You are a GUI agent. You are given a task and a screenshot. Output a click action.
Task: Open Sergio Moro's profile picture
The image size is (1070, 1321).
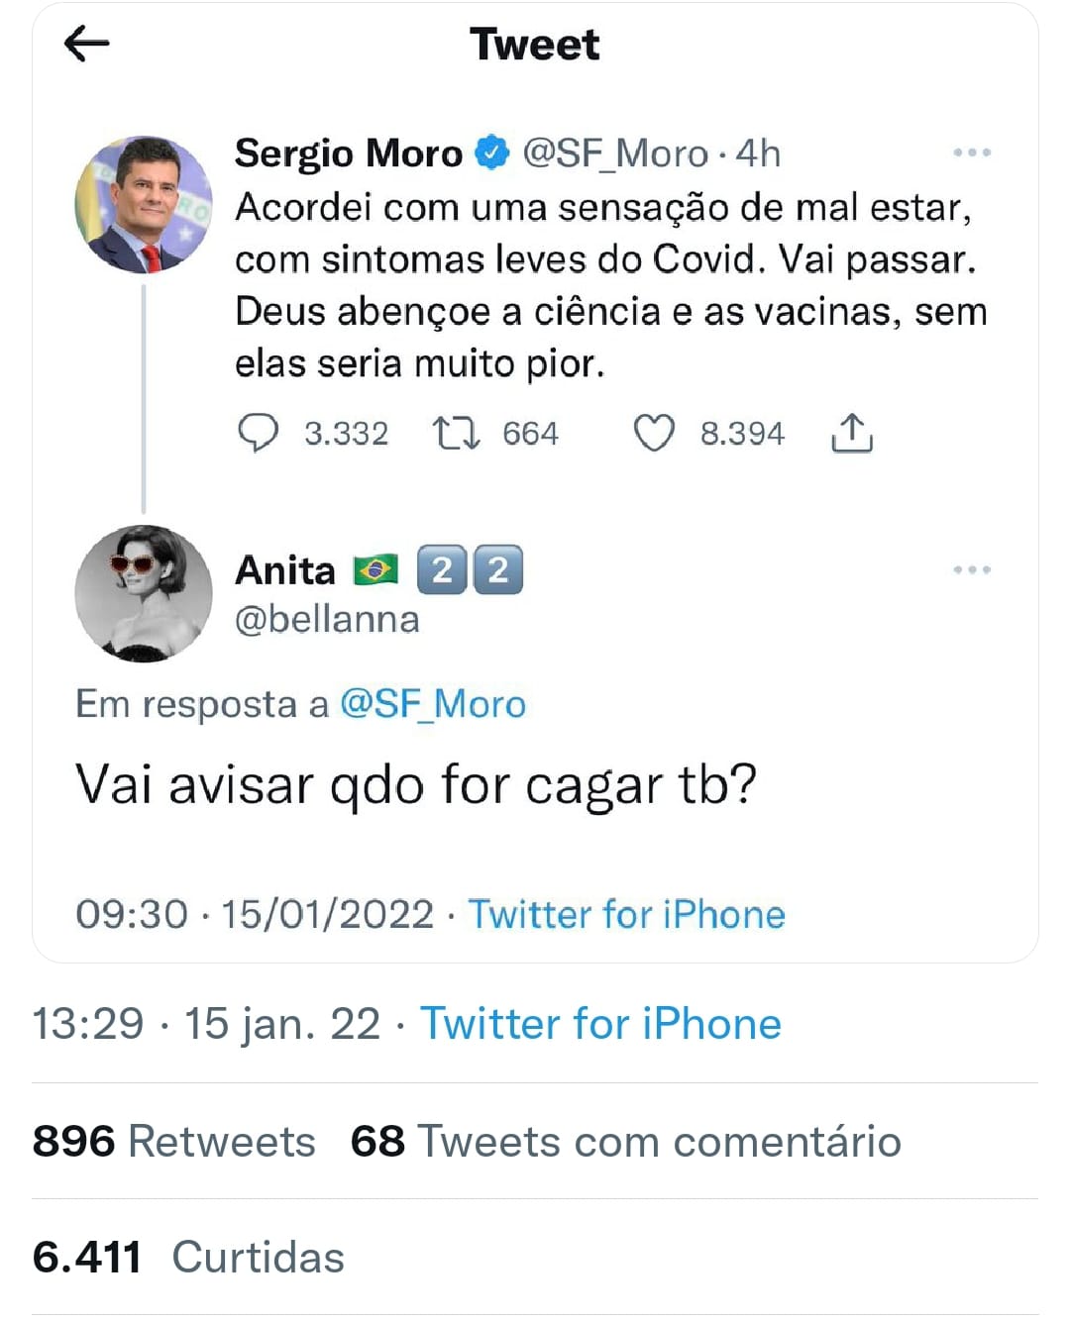click(x=144, y=205)
